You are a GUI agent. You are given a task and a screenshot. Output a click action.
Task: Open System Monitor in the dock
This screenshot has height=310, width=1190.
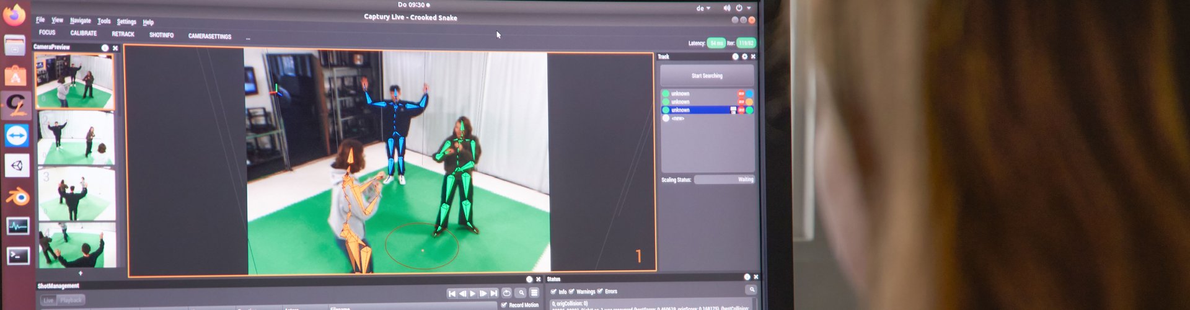[18, 226]
